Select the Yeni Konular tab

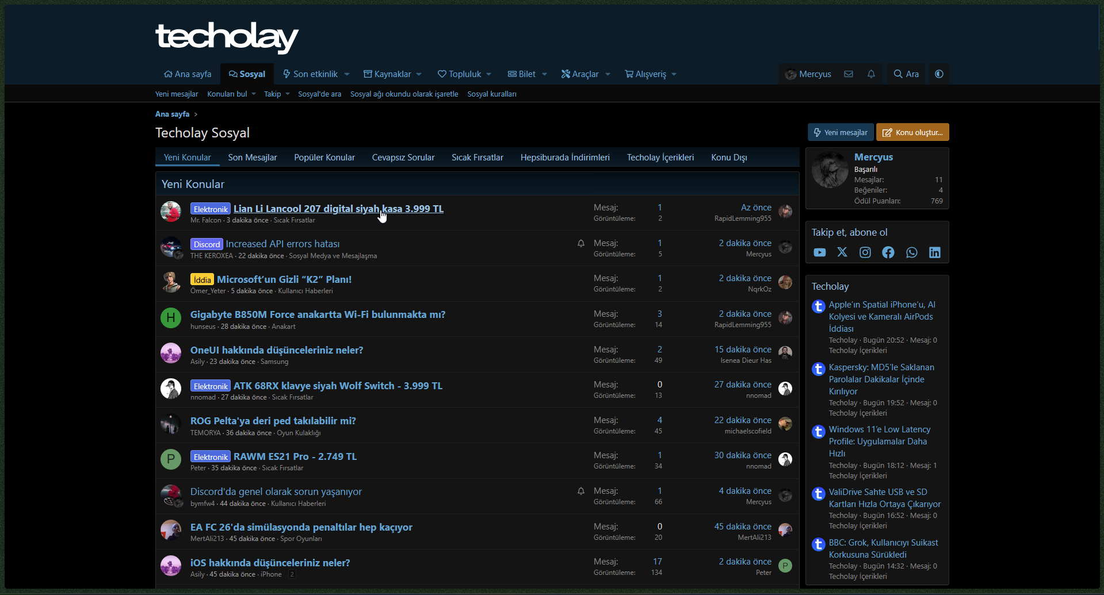click(188, 158)
